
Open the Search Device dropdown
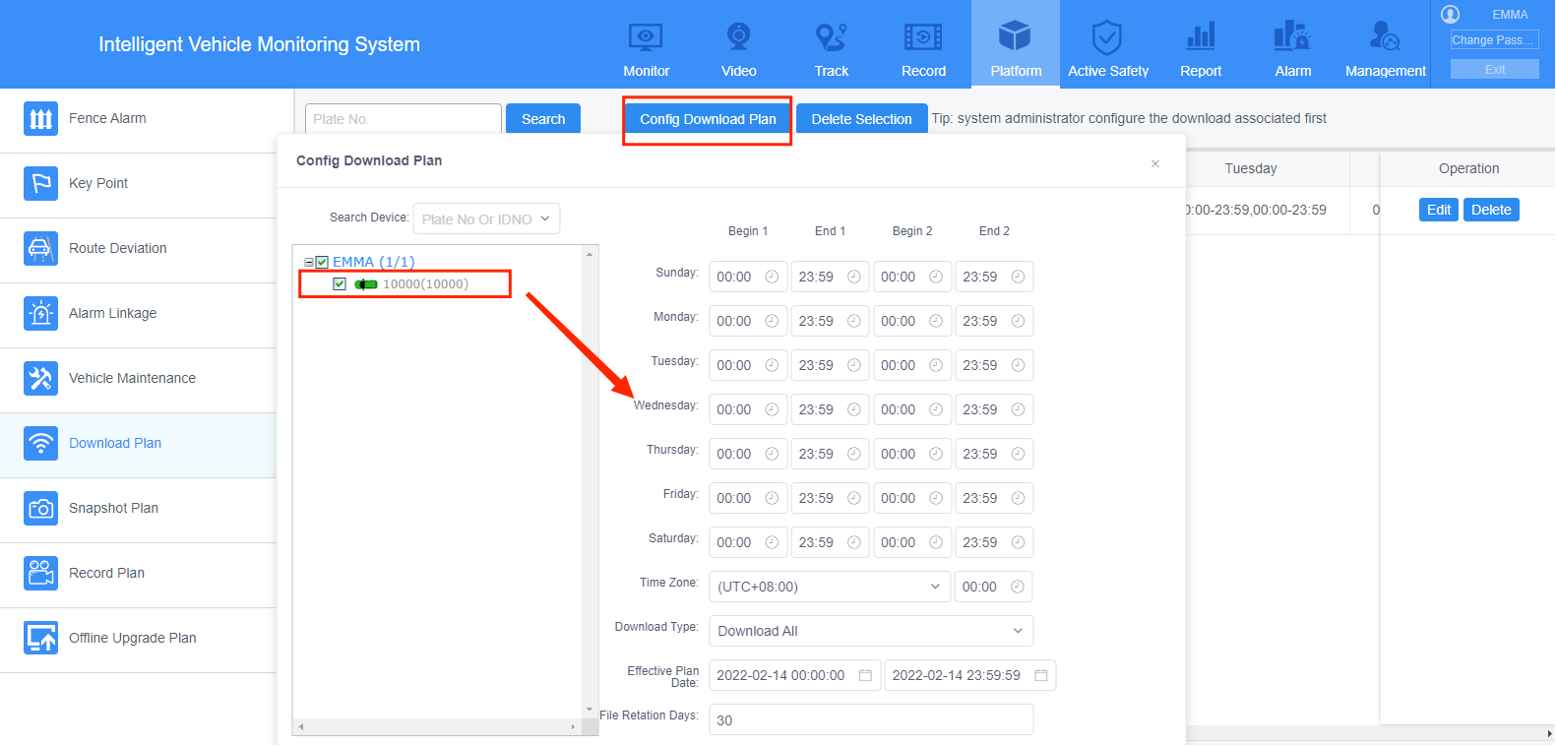[x=486, y=218]
